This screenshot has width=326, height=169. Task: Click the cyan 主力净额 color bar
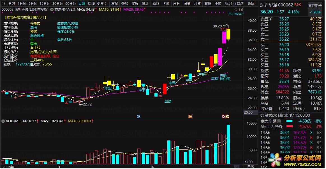point(289,121)
